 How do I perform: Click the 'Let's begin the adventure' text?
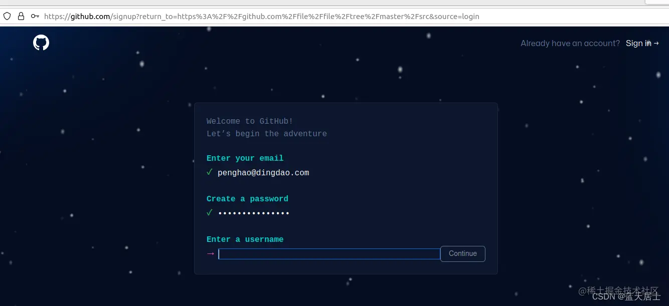point(267,134)
